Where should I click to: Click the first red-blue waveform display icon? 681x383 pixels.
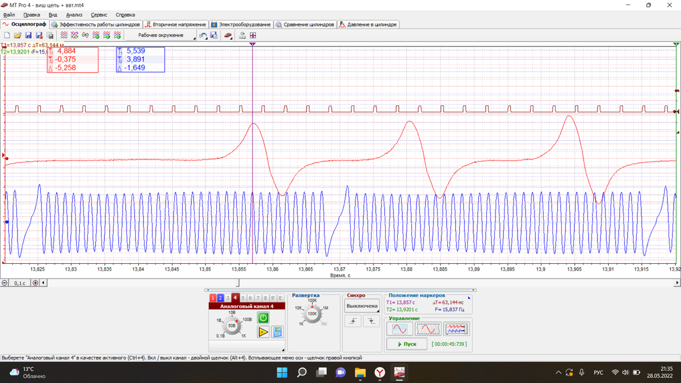point(64,35)
